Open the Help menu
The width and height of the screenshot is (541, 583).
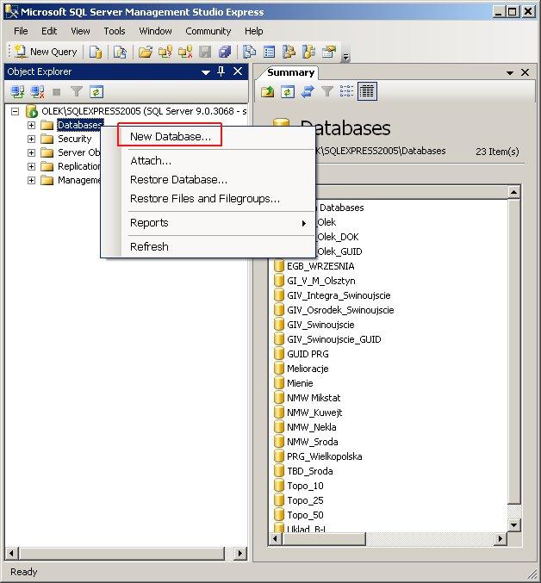254,31
